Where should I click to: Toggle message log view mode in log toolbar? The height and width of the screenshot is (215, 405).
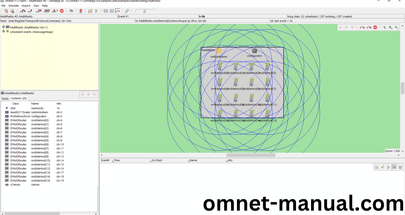click(394, 167)
